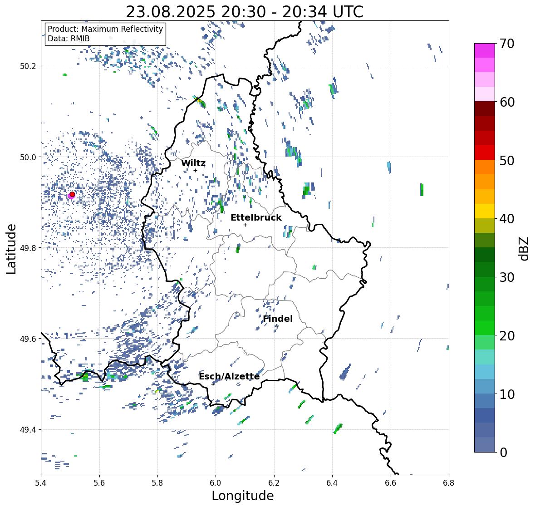The image size is (535, 507).
Task: Click the 70 tick on colorbar
Action: (x=507, y=44)
